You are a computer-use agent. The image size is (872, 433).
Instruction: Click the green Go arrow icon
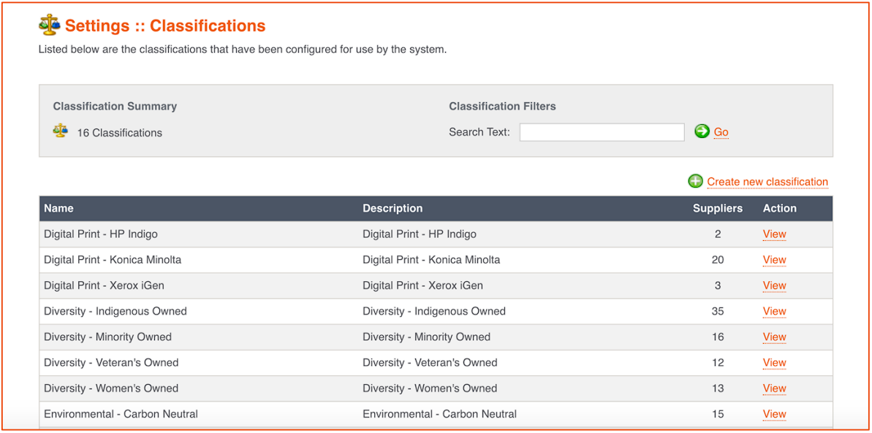702,131
